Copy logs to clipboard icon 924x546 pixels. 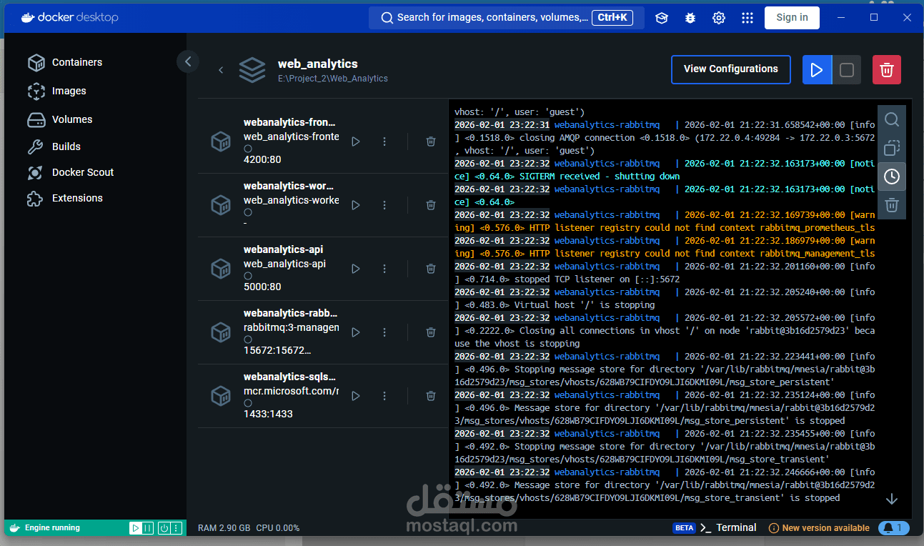(x=892, y=148)
